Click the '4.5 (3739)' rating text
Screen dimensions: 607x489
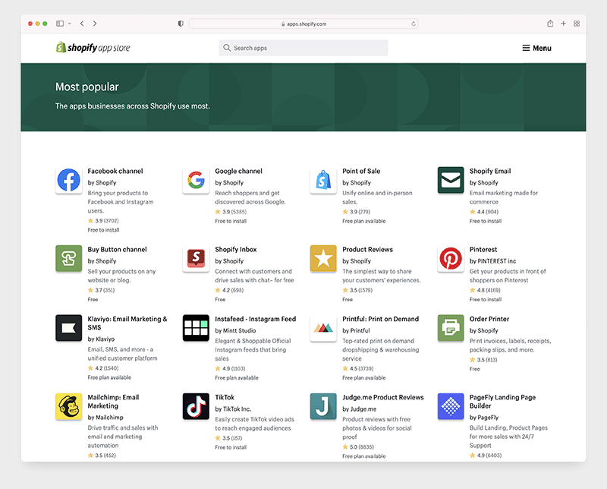pos(362,368)
